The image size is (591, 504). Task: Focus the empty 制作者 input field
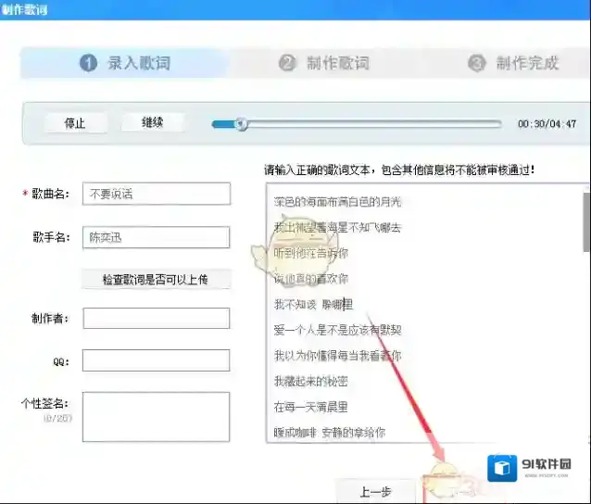(156, 318)
